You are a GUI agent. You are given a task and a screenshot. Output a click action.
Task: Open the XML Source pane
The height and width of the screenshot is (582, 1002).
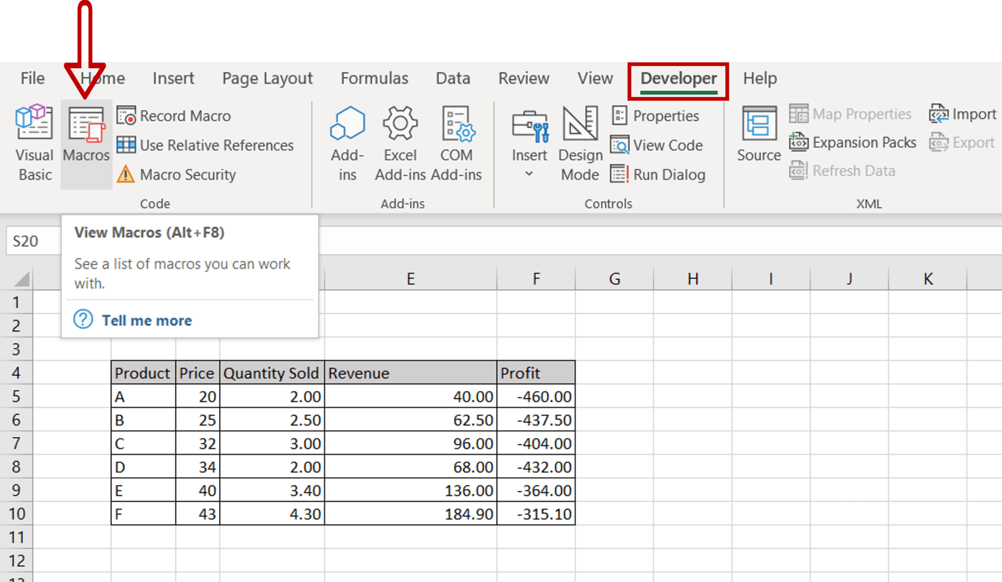[x=758, y=137]
